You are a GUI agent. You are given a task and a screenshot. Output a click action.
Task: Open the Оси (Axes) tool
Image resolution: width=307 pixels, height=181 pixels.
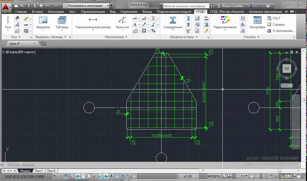pos(8,23)
